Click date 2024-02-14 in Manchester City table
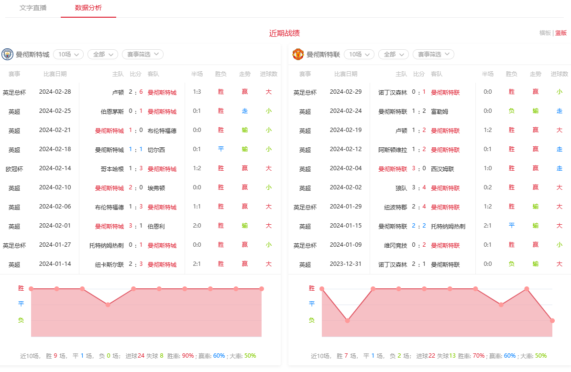 (55, 168)
